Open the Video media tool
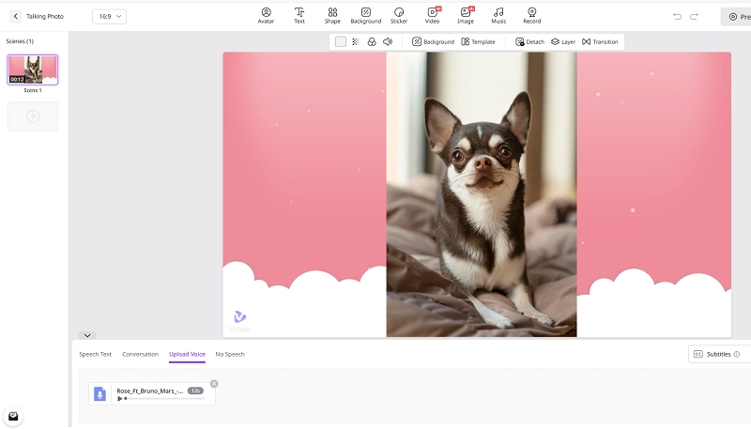The width and height of the screenshot is (751, 429). click(432, 15)
